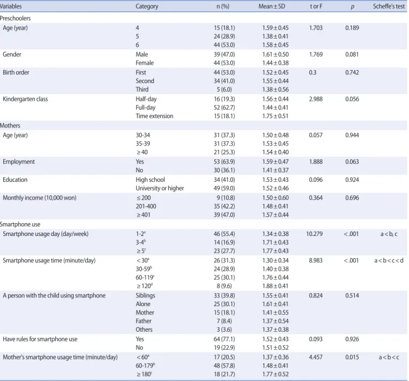Image resolution: width=409 pixels, height=381 pixels.
Task: Select the 'Mothers' section heading
Action: [10, 125]
